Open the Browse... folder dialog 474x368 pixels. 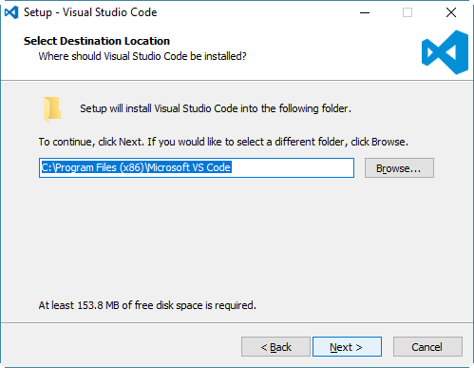point(399,168)
